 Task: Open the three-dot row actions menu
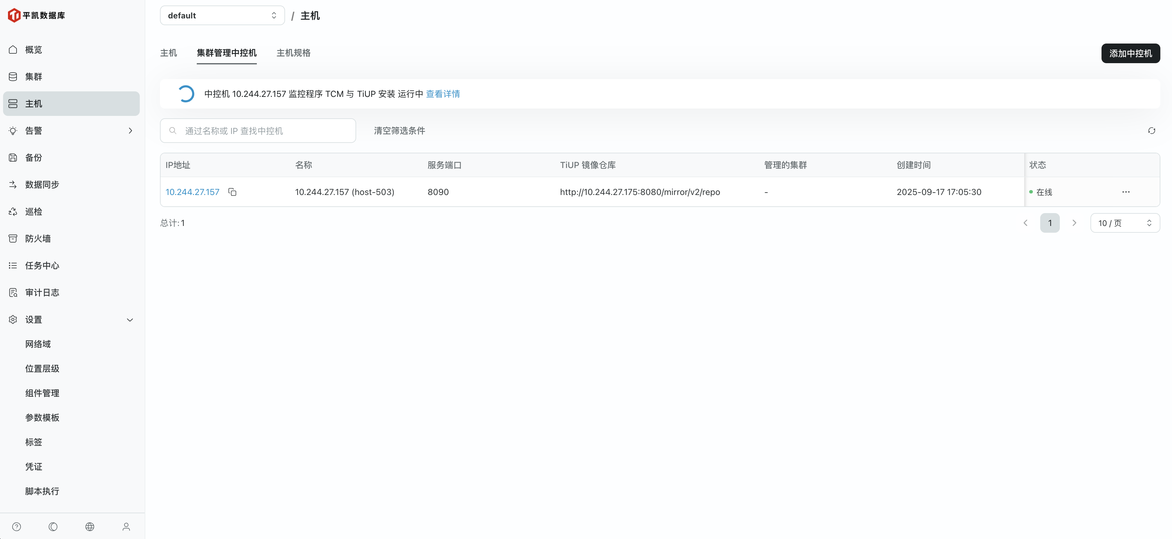(x=1126, y=192)
